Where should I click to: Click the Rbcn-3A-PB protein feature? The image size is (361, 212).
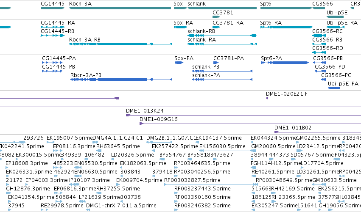point(121,80)
